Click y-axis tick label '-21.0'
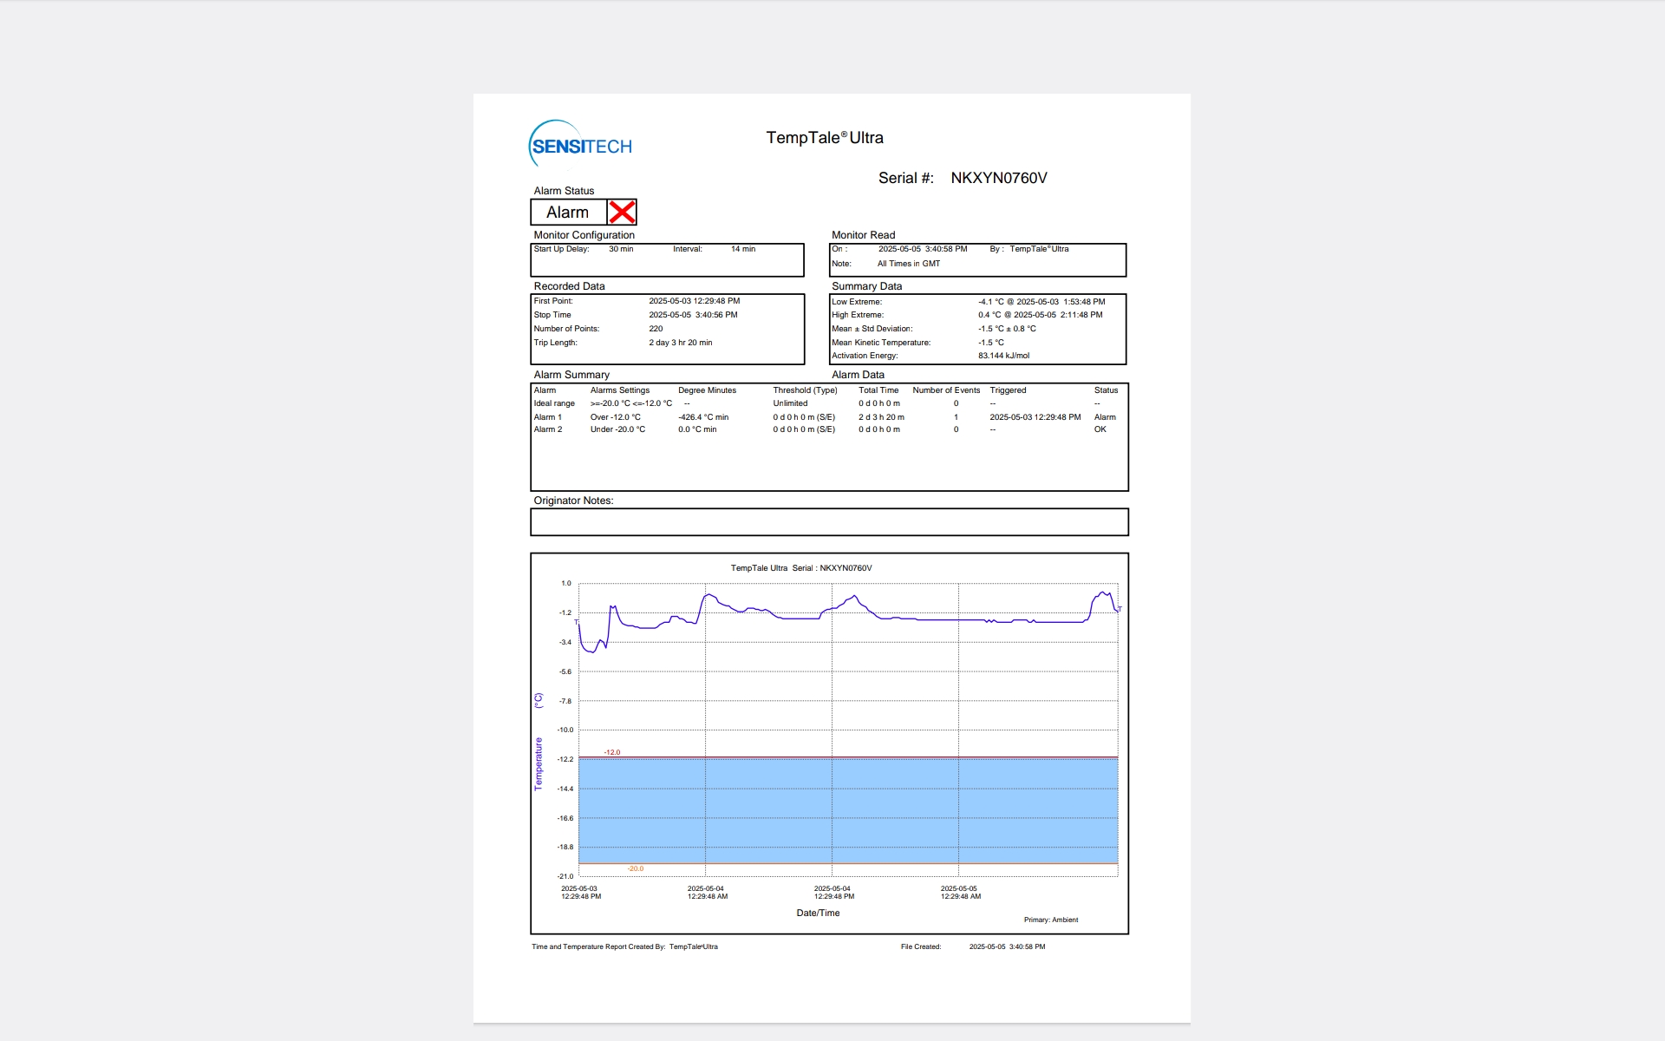Viewport: 1665px width, 1041px height. [x=565, y=876]
